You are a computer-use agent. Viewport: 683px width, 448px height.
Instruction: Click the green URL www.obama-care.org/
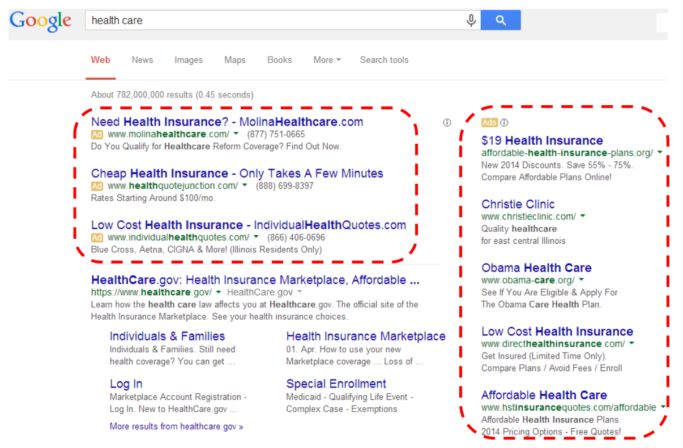pyautogui.click(x=528, y=280)
